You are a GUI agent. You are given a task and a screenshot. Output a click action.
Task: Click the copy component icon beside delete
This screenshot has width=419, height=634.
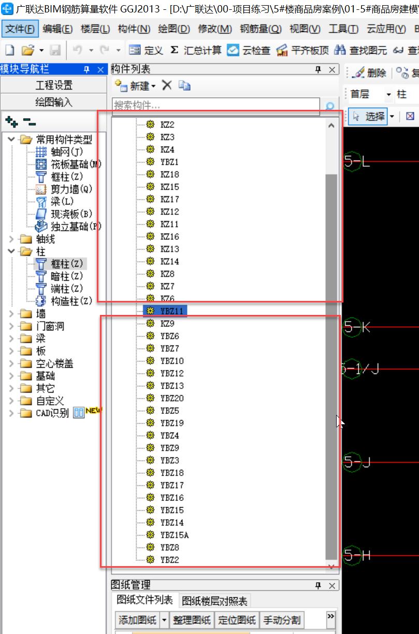[x=184, y=85]
